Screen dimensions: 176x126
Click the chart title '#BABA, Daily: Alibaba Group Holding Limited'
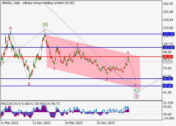click(x=38, y=3)
